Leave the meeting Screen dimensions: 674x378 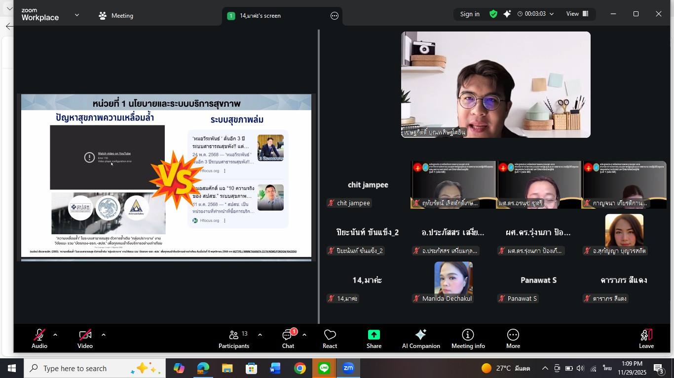pos(646,339)
